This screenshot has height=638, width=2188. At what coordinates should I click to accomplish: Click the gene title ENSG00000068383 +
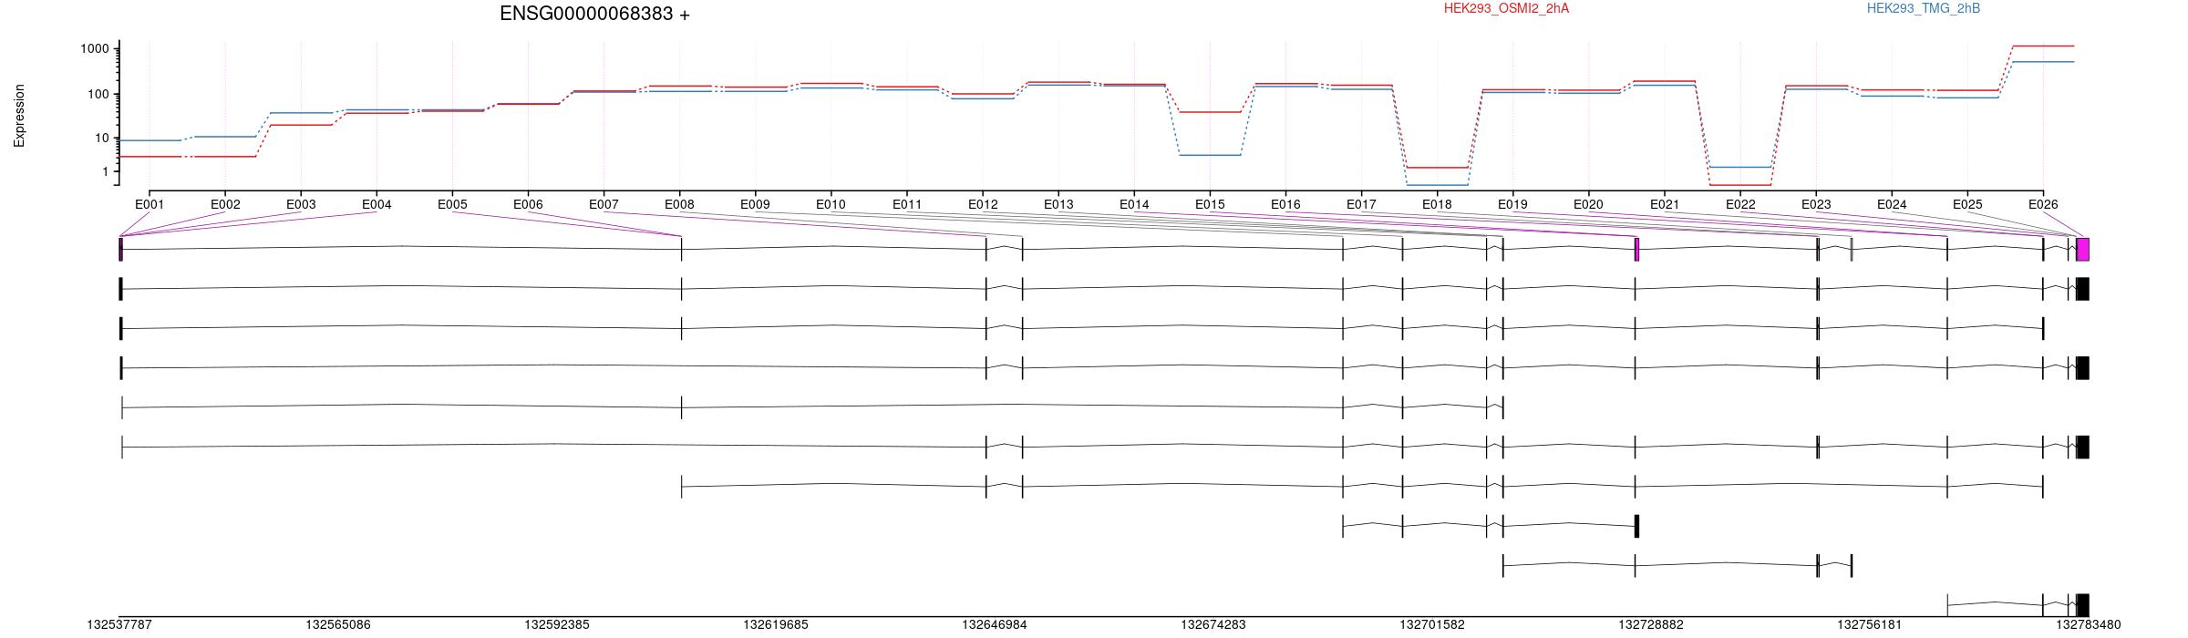(594, 14)
